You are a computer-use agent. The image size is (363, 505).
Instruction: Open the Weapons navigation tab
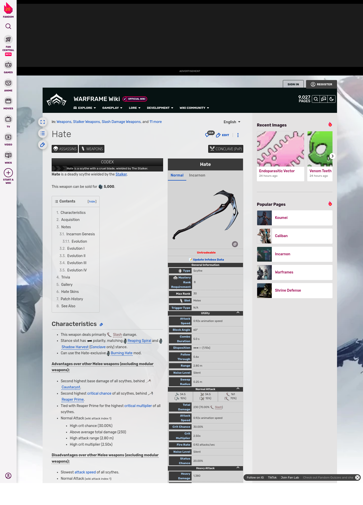pyautogui.click(x=92, y=149)
